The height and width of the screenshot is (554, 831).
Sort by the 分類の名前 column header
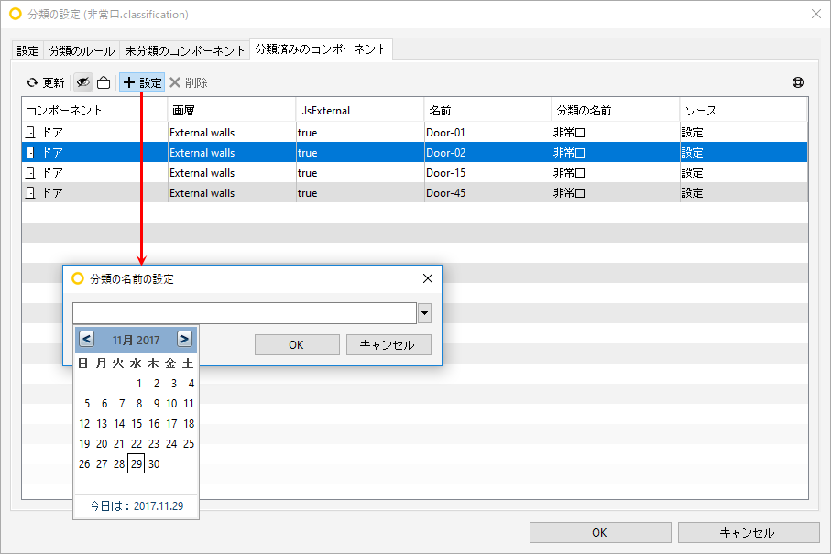(616, 110)
